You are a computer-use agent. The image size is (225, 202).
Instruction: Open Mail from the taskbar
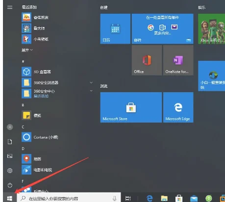click(x=194, y=199)
